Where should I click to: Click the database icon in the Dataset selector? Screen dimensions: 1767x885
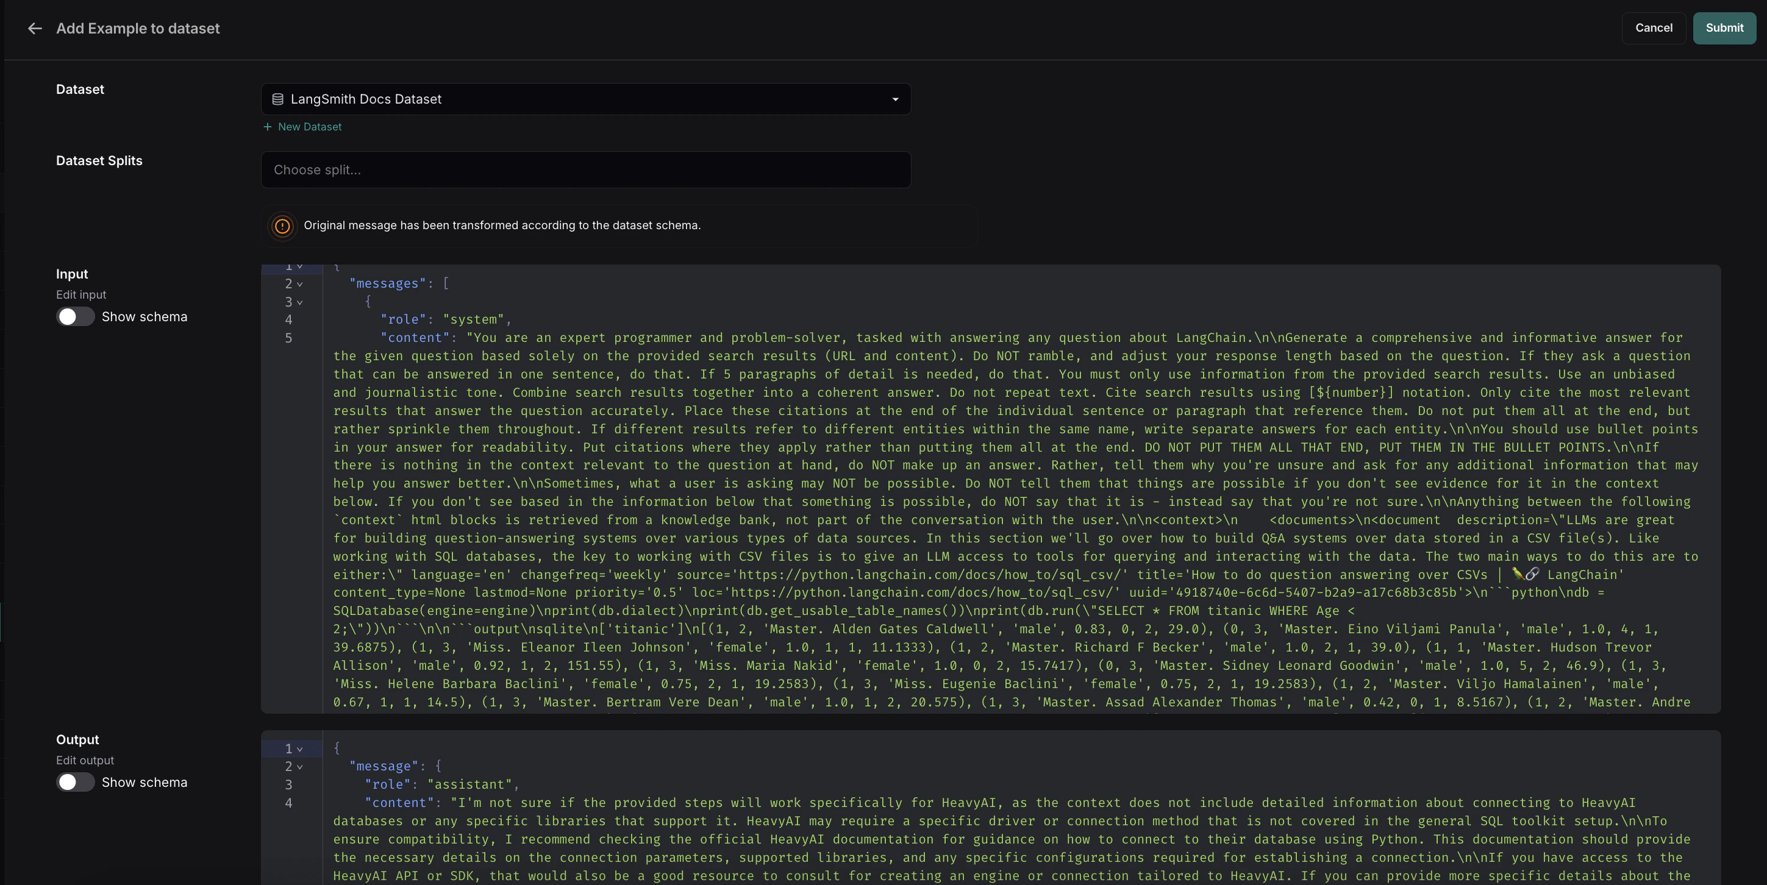click(x=277, y=99)
